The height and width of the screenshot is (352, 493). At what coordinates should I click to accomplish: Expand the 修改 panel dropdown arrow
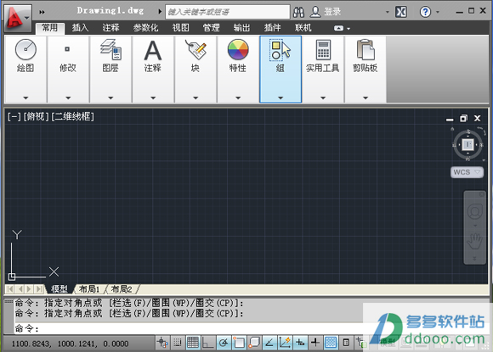[68, 98]
